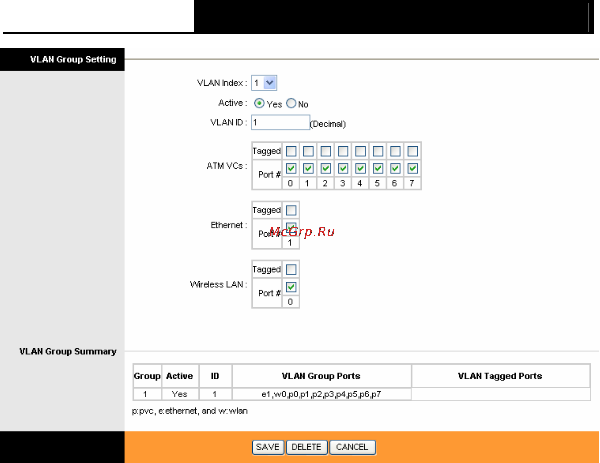Click the VLAN ID input field
This screenshot has width=600, height=463.
(x=281, y=122)
